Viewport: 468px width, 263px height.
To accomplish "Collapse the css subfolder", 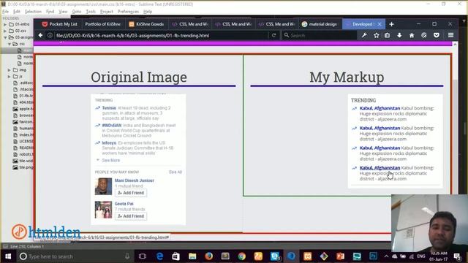I will coord(10,44).
